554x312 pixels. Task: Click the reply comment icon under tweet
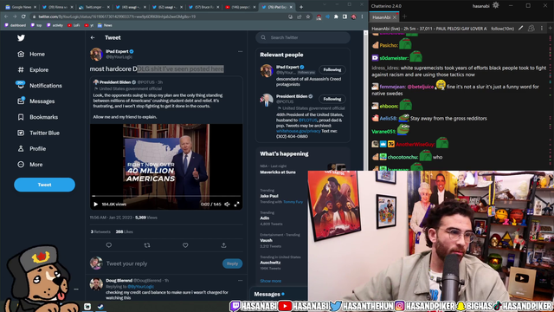coord(109,245)
